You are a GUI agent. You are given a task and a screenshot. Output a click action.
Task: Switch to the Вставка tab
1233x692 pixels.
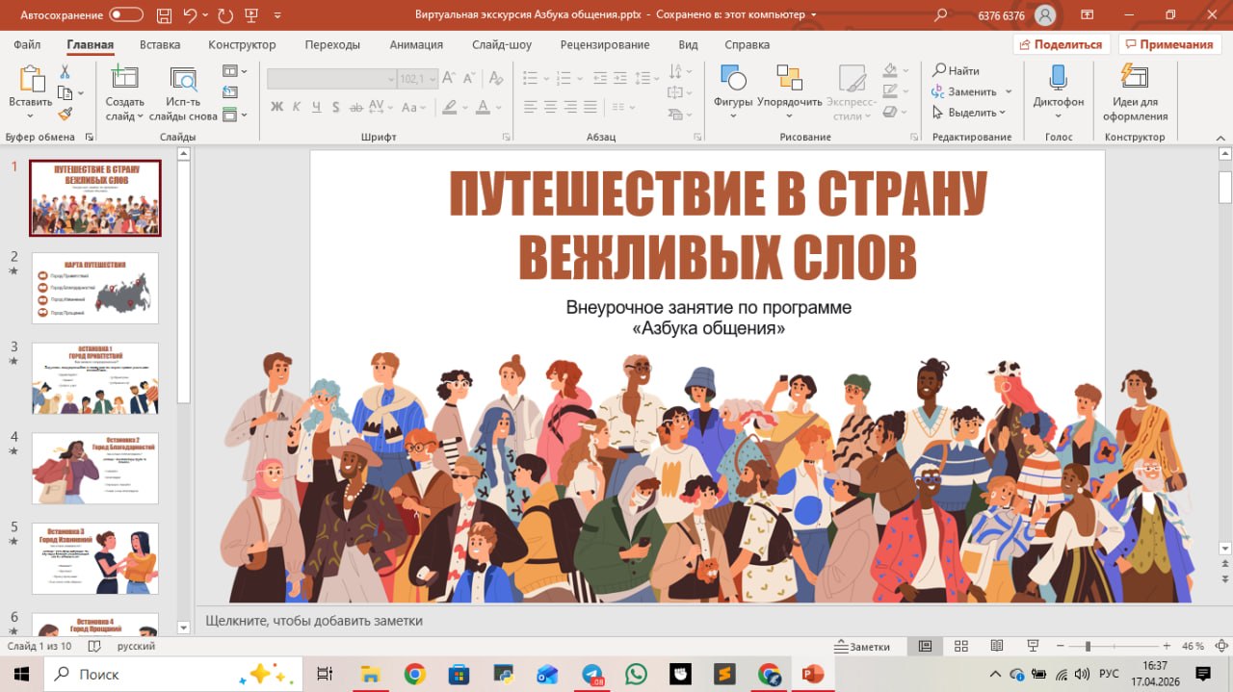(x=160, y=44)
